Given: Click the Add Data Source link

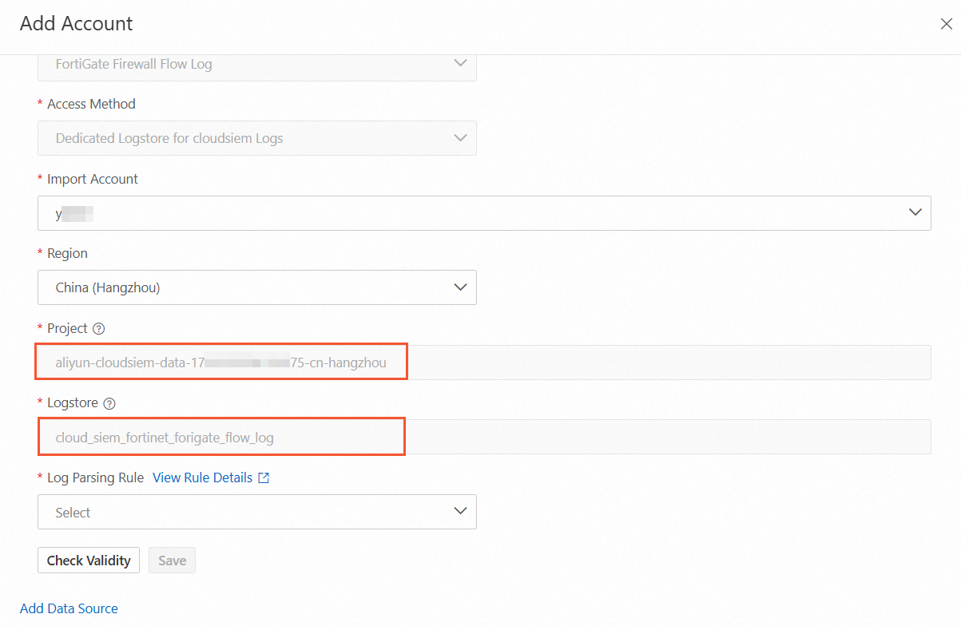Looking at the screenshot, I should pos(69,608).
